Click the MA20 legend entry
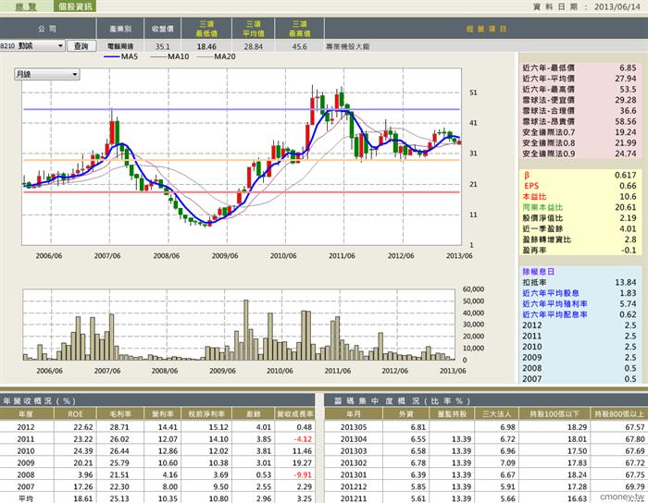Image resolution: width=648 pixels, height=503 pixels. (217, 56)
